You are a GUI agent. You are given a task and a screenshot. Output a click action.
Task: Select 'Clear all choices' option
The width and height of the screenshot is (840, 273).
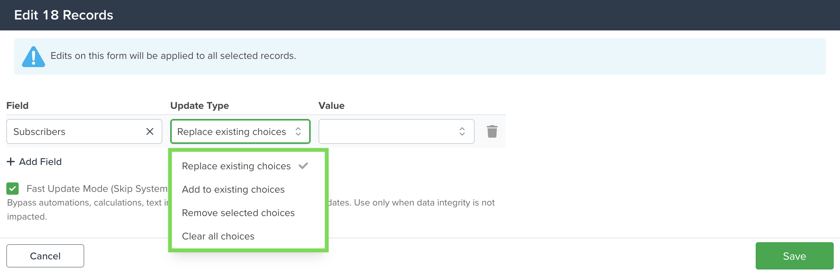coord(248,236)
